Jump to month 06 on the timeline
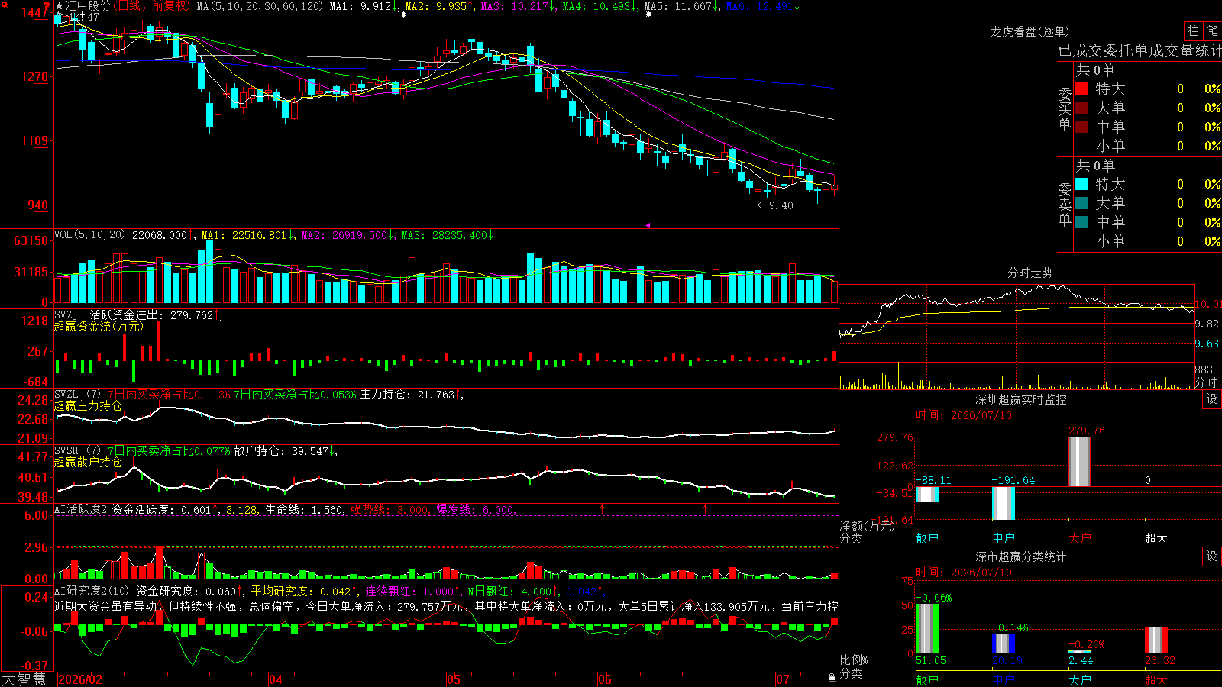Viewport: 1222px width, 687px height. pos(605,679)
